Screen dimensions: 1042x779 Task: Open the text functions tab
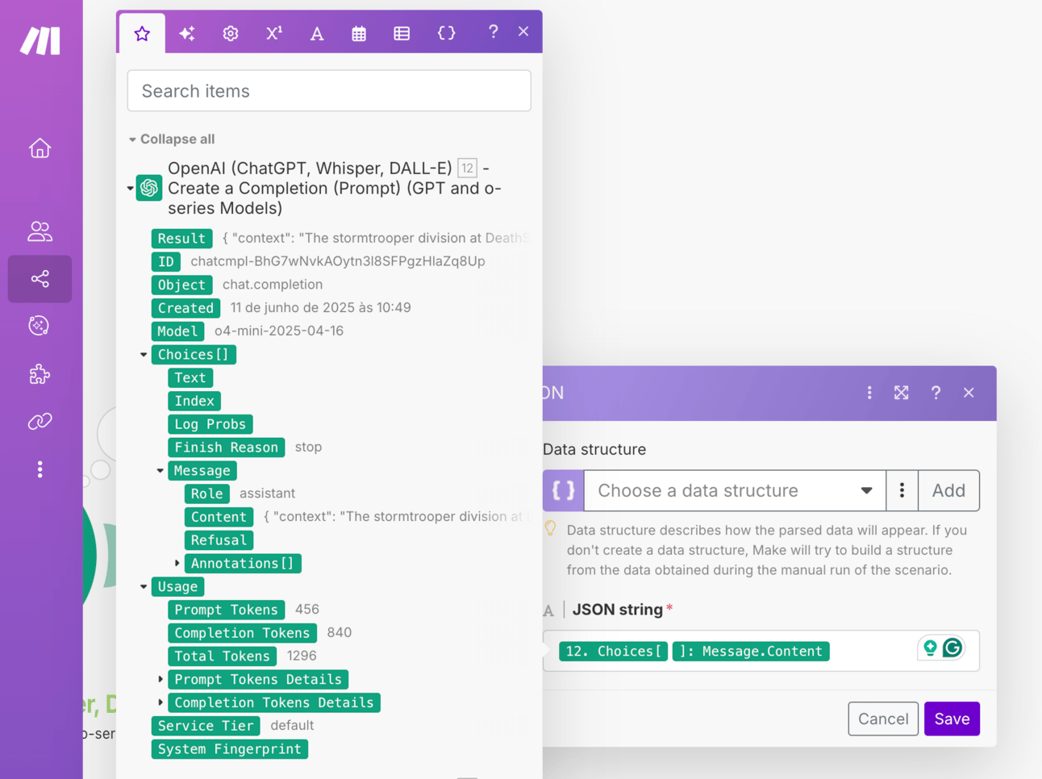(317, 33)
